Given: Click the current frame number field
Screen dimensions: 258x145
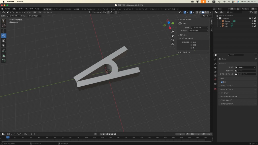Looking at the screenshot, I should pyautogui.click(x=180, y=134).
